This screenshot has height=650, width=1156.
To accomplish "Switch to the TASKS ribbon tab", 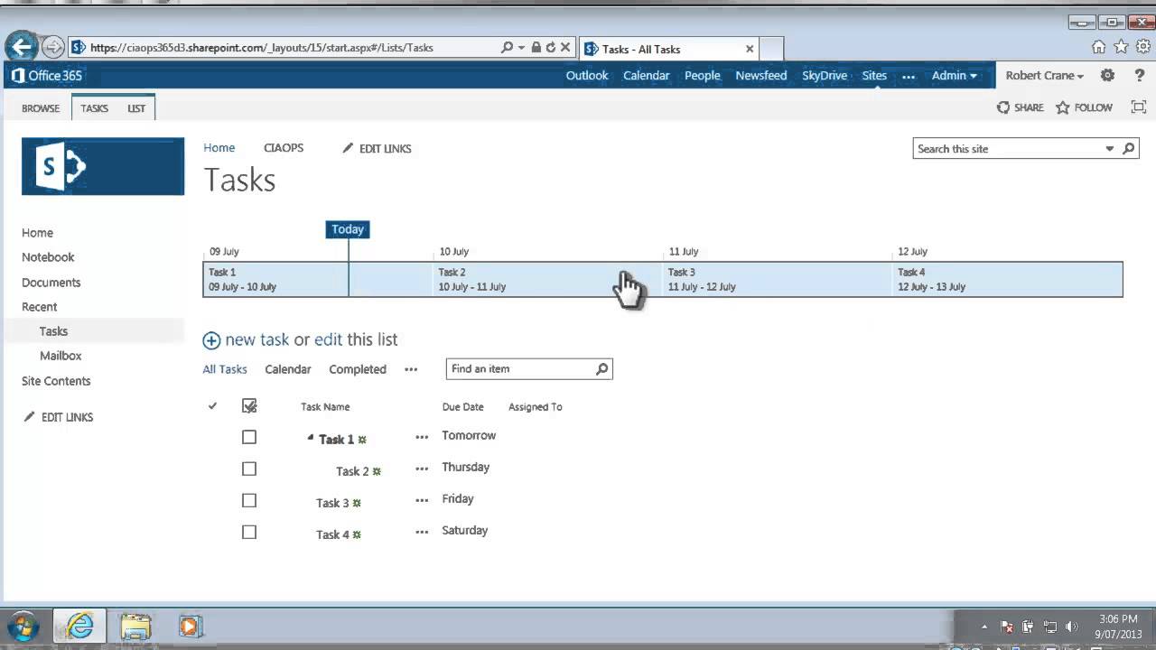I will click(x=94, y=108).
